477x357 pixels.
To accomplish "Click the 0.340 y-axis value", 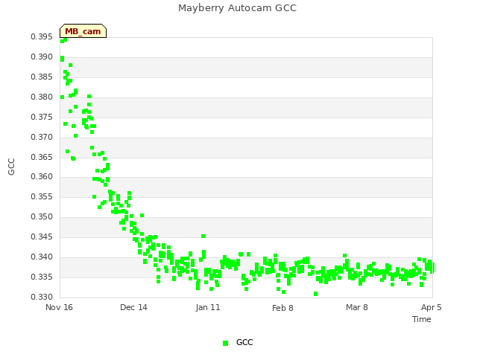I will [x=42, y=257].
